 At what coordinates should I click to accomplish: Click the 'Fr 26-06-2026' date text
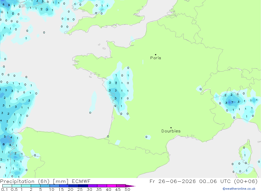click(173, 181)
